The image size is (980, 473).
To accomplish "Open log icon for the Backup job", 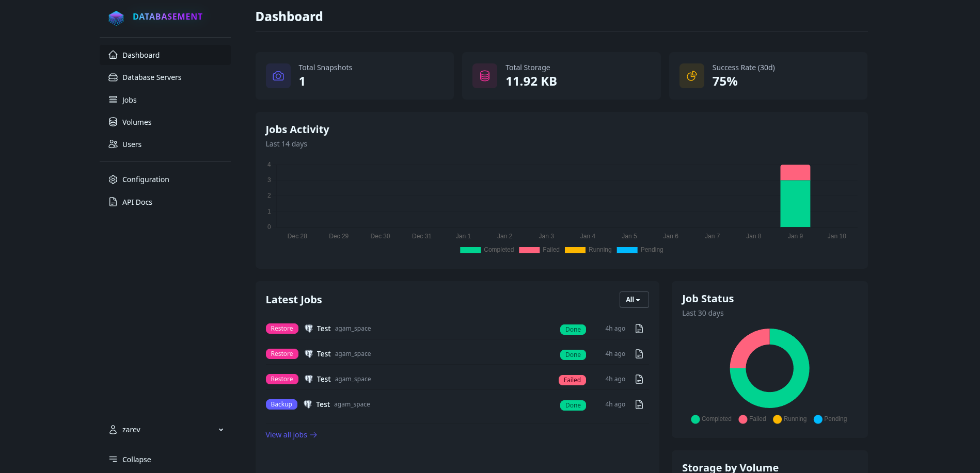I will point(639,405).
